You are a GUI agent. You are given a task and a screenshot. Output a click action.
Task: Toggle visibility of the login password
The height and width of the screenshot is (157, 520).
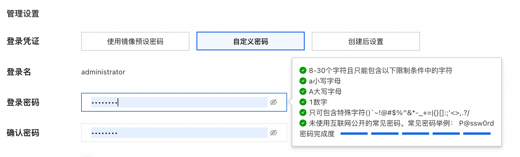[274, 102]
